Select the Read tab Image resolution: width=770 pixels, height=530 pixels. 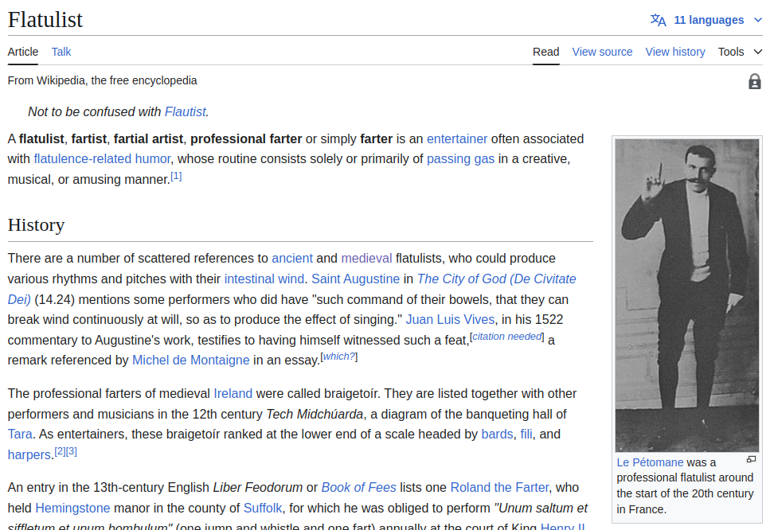point(545,52)
